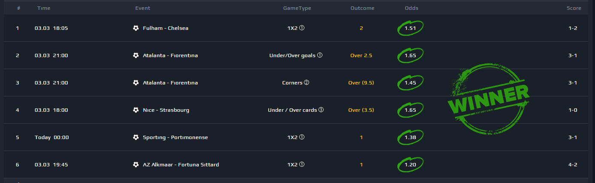This screenshot has height=183, width=595.
Task: Click the Event column header
Action: [x=143, y=8]
